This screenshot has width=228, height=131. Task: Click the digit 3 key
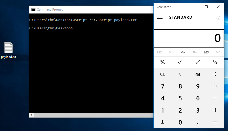pyautogui.click(x=198, y=110)
